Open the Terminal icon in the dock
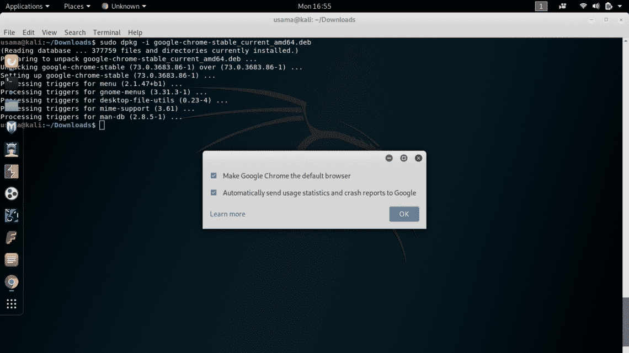 11,83
